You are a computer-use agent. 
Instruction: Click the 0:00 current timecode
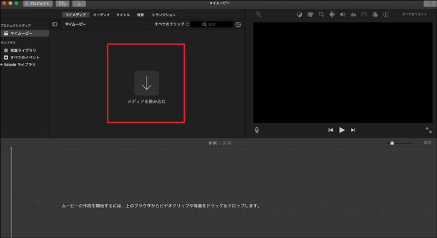(213, 143)
